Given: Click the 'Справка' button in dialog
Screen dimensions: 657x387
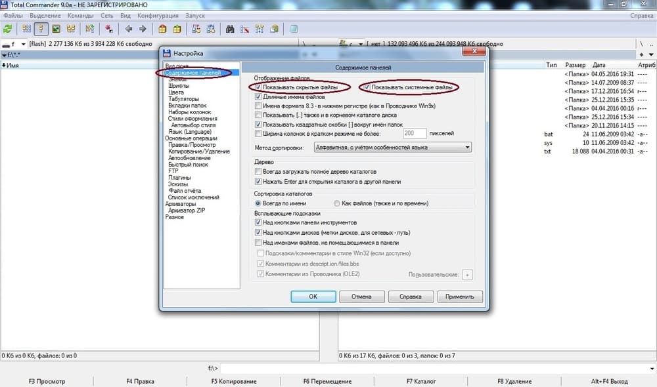Looking at the screenshot, I should tap(411, 296).
